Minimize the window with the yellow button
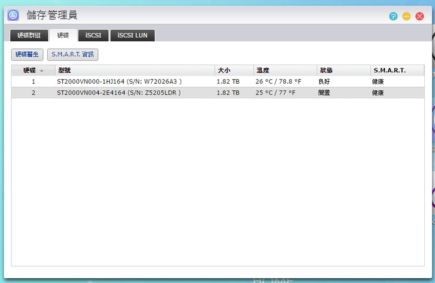This screenshot has height=283, width=435. coord(406,16)
